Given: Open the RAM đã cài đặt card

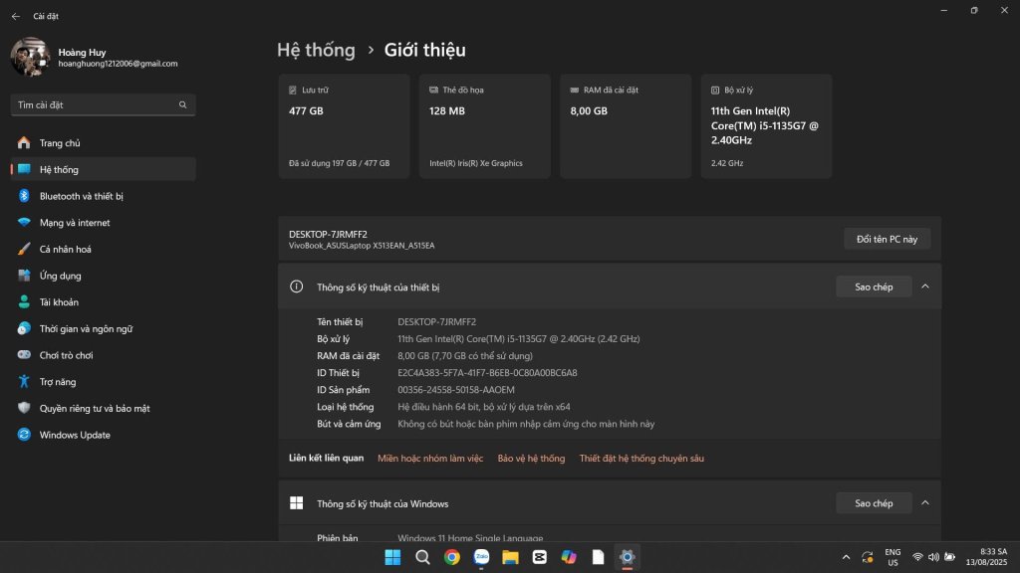Looking at the screenshot, I should click(626, 126).
